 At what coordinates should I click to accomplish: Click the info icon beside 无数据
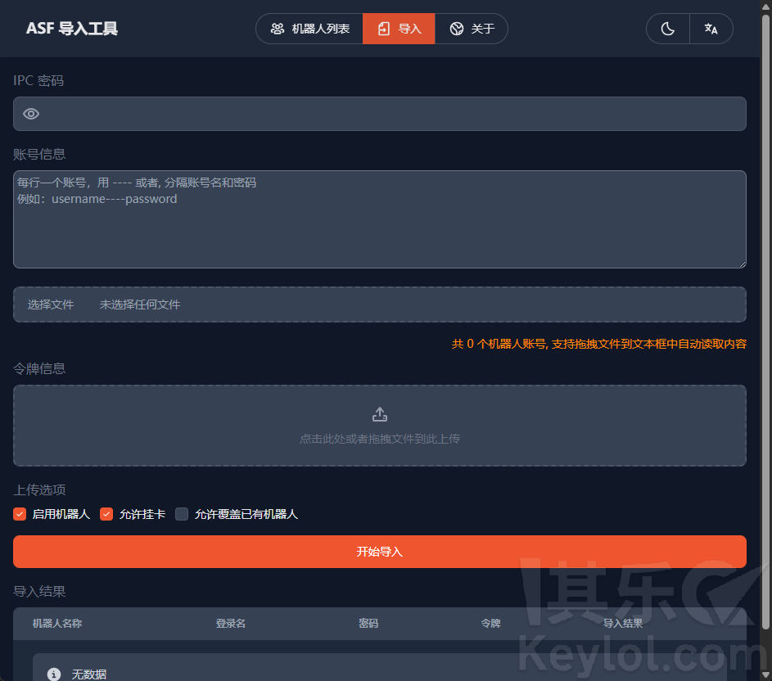pyautogui.click(x=54, y=674)
